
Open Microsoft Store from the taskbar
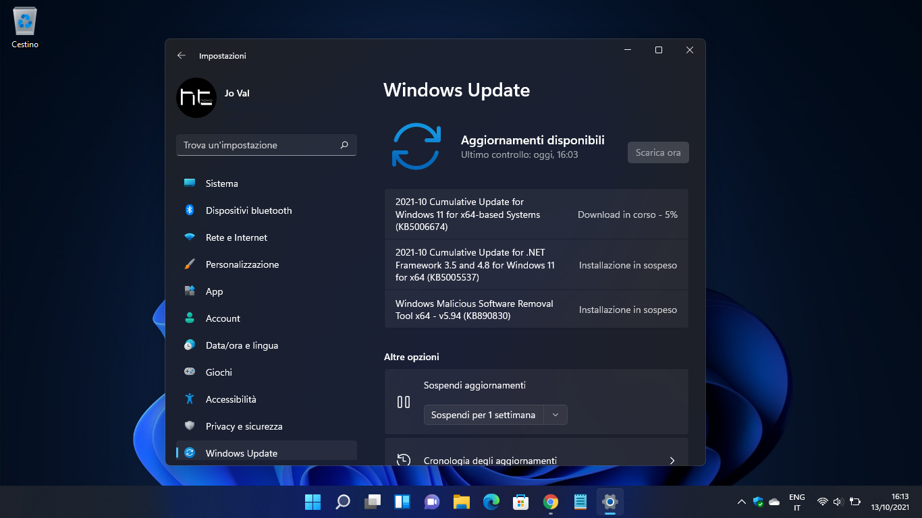(520, 502)
